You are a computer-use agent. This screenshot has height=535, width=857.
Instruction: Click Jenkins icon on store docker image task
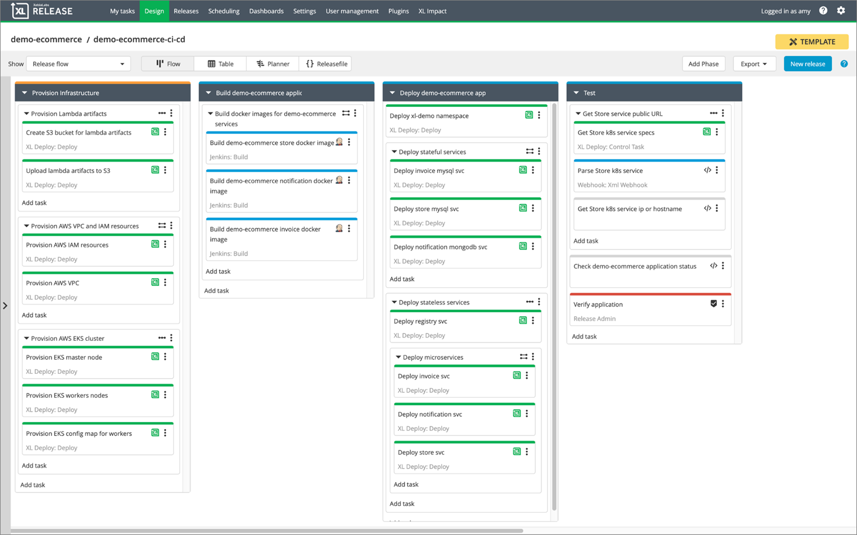click(339, 142)
